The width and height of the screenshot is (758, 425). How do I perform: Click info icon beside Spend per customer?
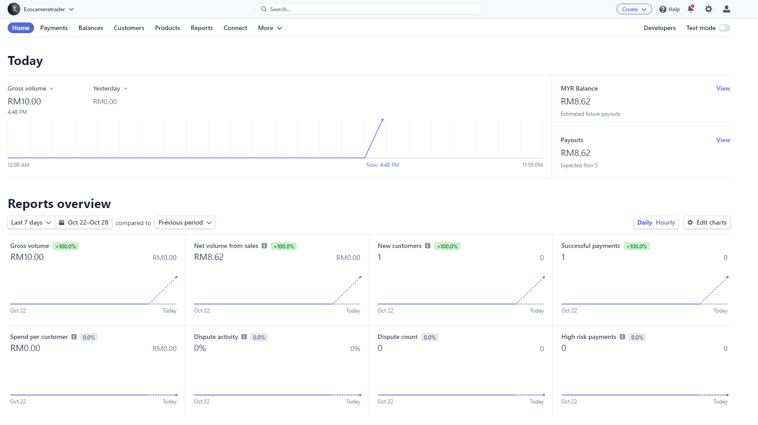click(x=74, y=337)
